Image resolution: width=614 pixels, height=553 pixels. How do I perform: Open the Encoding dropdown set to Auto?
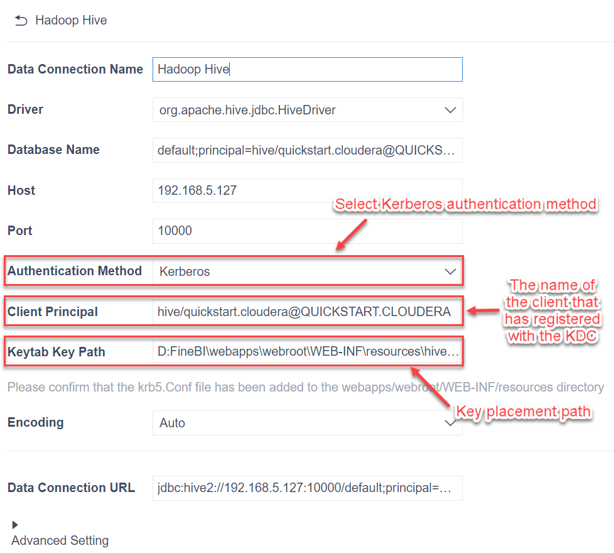click(308, 422)
